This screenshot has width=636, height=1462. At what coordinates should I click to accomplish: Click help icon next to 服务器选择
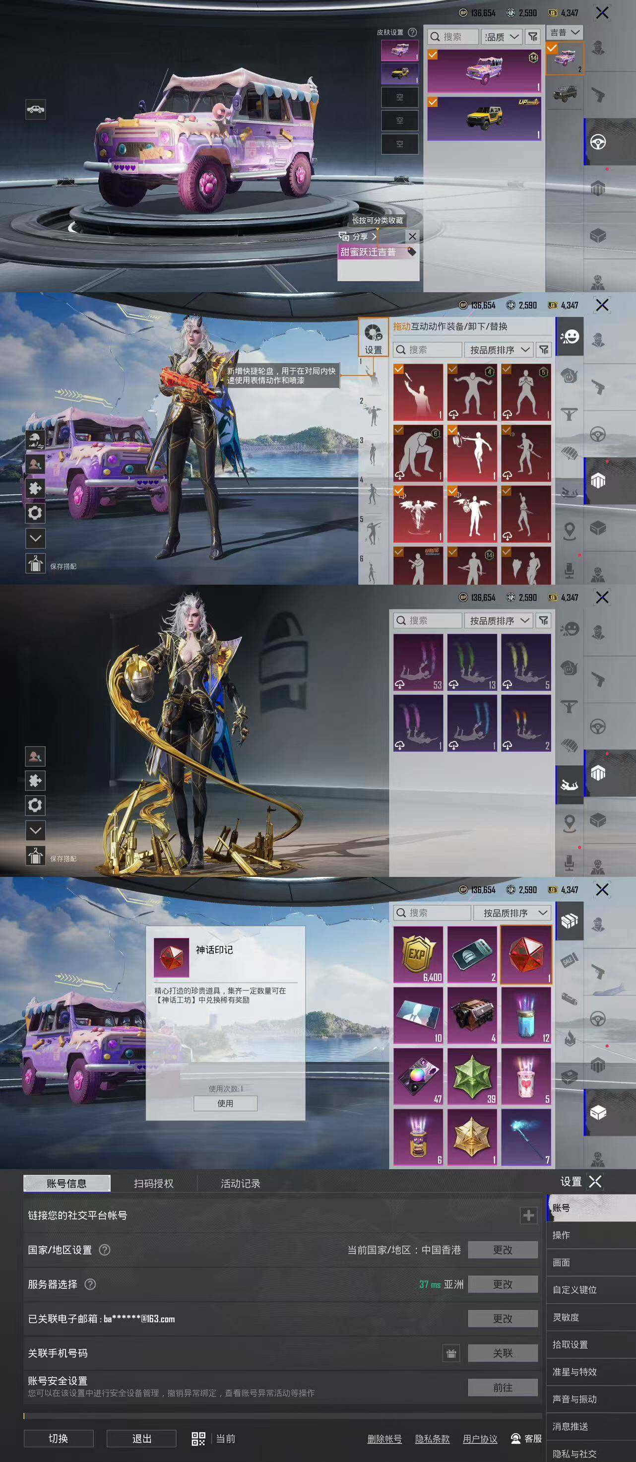coord(90,1284)
